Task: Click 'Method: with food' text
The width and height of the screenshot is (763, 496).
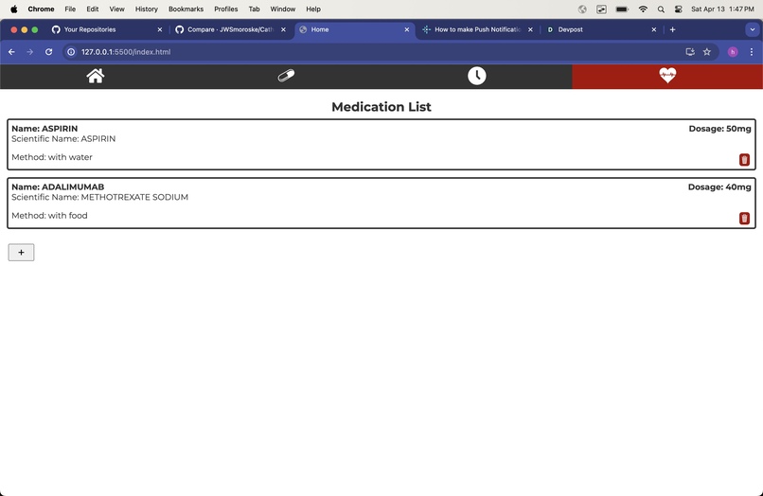Action: (49, 216)
